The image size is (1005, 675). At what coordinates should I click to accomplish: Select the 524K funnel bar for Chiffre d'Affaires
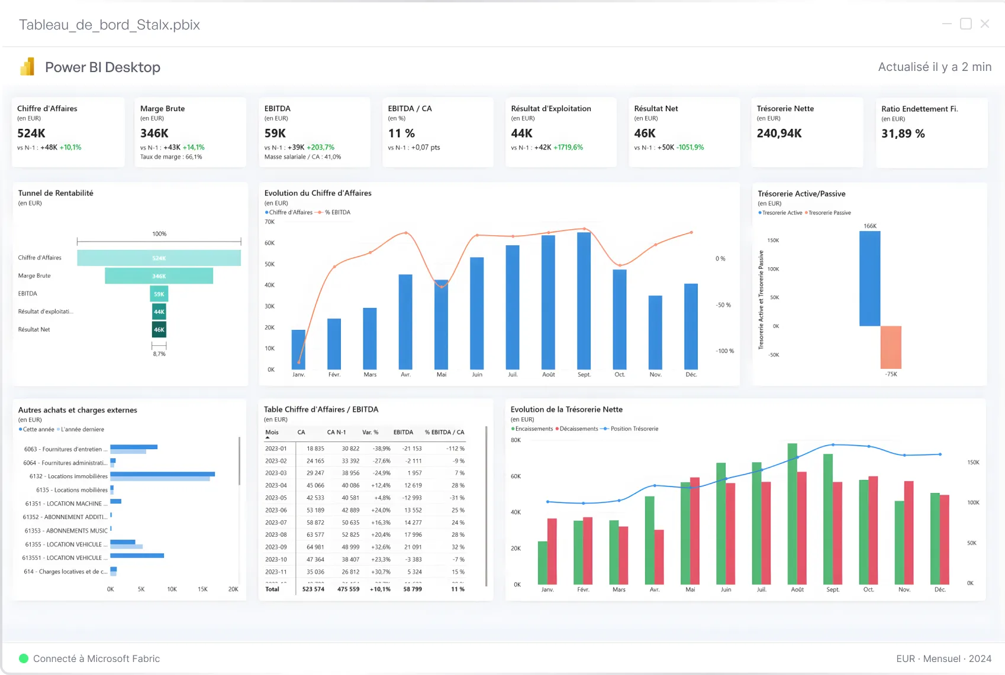[x=159, y=258]
